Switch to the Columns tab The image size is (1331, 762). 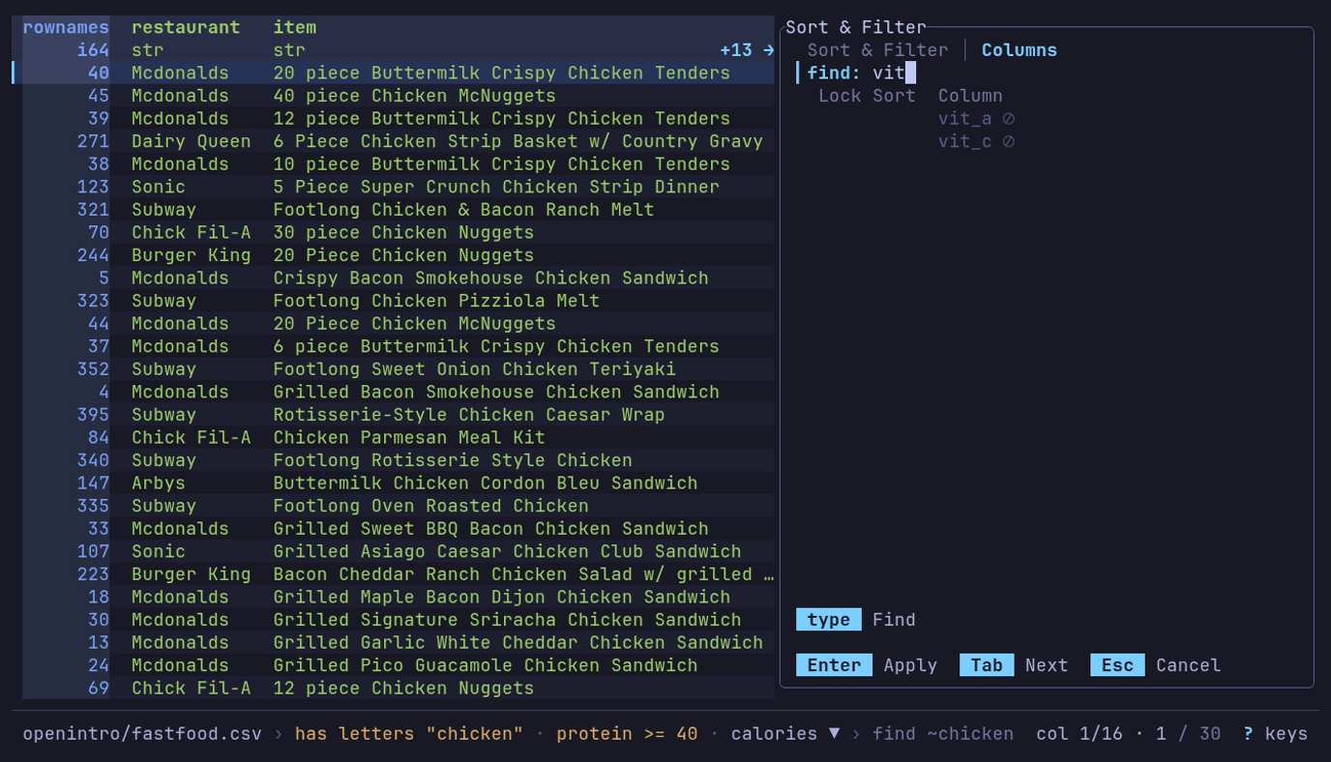(1019, 50)
